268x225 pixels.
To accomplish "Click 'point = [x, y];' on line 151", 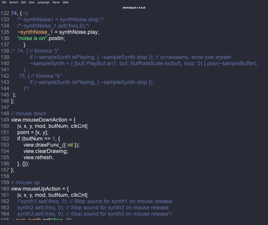I will point(33,132).
